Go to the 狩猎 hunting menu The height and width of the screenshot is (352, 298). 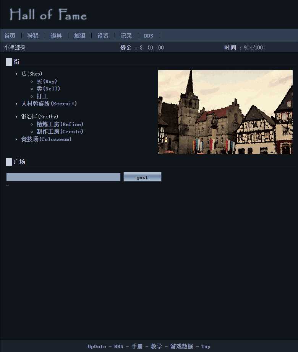[33, 36]
